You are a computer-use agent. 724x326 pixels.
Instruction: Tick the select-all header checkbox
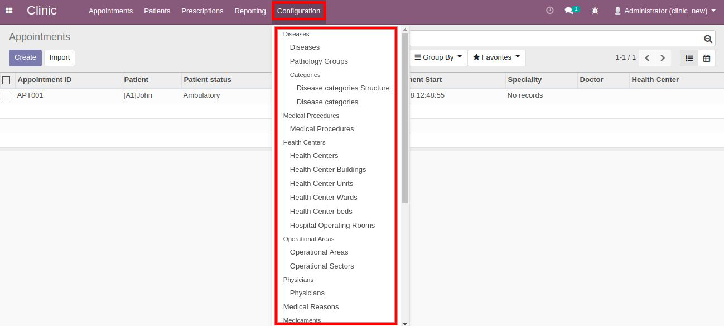tap(6, 80)
